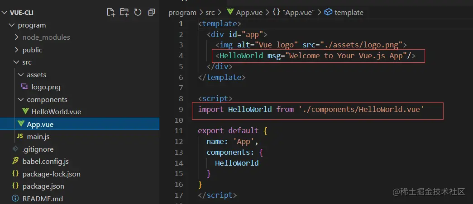
Task: Open babel.config.js in the explorer
Action: coord(46,162)
